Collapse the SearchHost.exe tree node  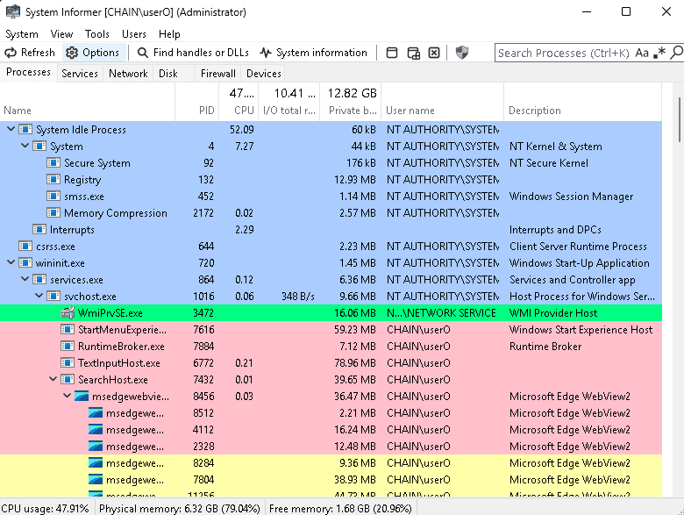click(x=53, y=380)
